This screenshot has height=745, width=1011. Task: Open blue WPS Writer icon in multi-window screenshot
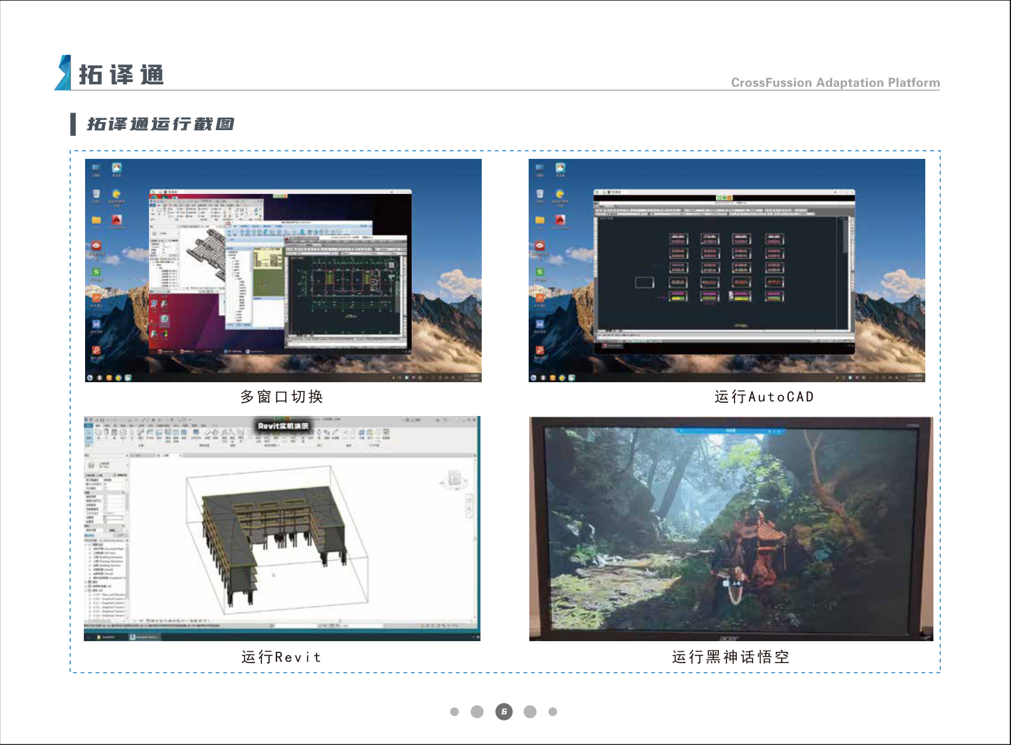[96, 324]
